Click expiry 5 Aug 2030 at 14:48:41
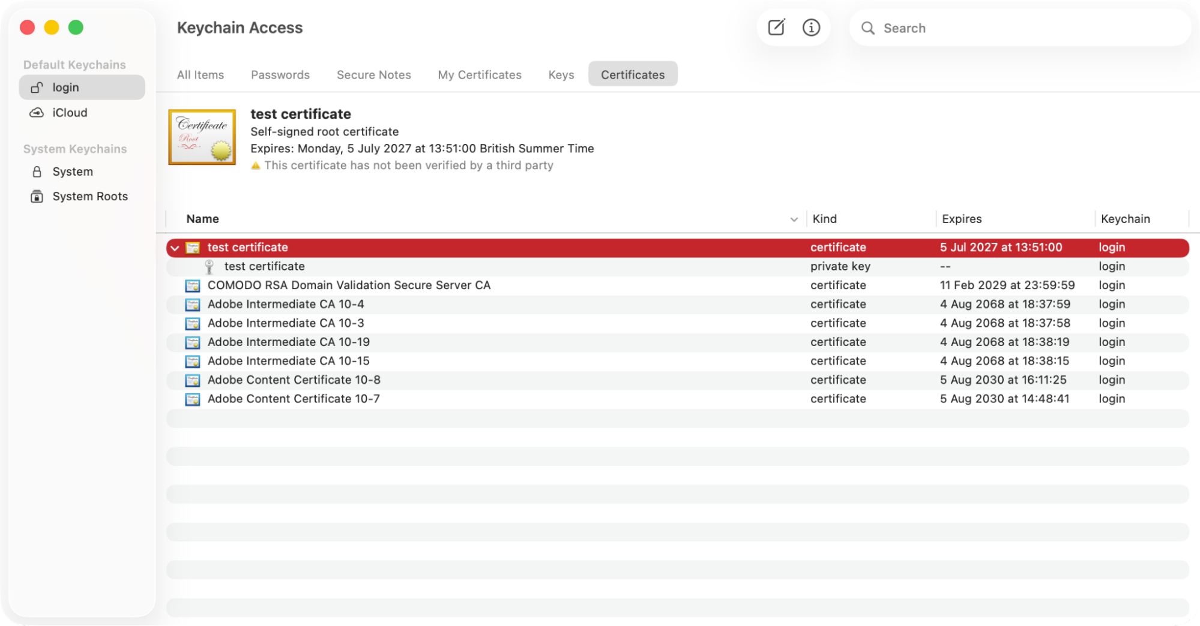Screen dimensions: 1200x626 pos(1004,399)
